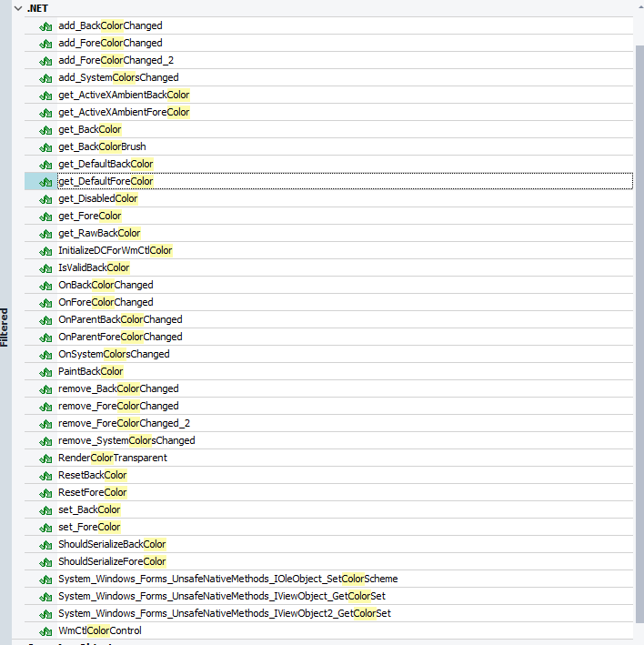This screenshot has width=644, height=645.
Task: Click the icon next to add_SystemColorsChanged
Action: point(45,77)
